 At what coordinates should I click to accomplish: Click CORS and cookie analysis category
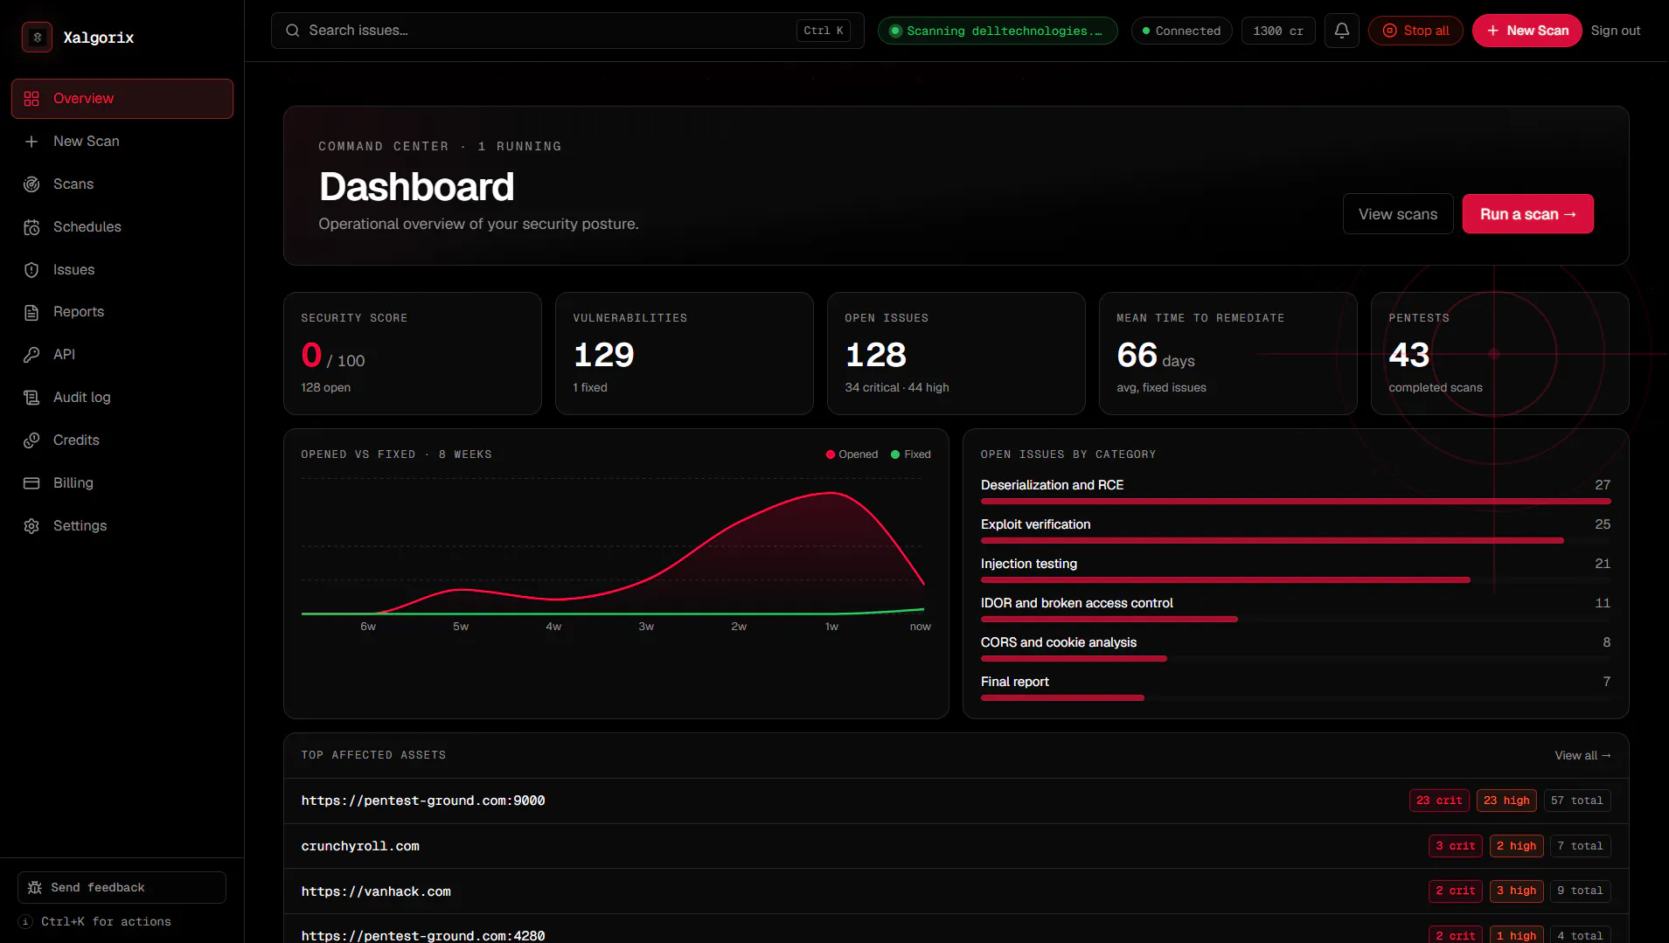point(1296,649)
